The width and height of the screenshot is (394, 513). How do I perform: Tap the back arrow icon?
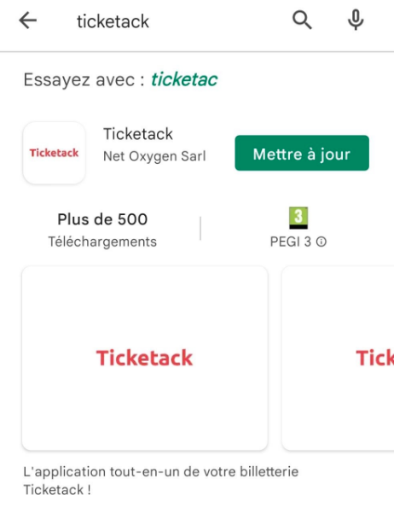tap(28, 20)
